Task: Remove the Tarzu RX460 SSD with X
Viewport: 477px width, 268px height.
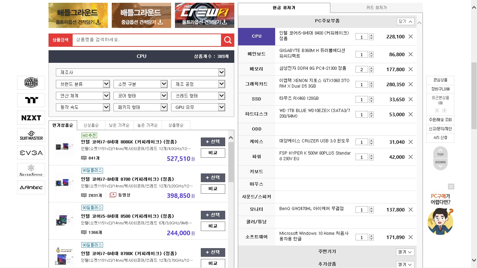Action: point(411,99)
